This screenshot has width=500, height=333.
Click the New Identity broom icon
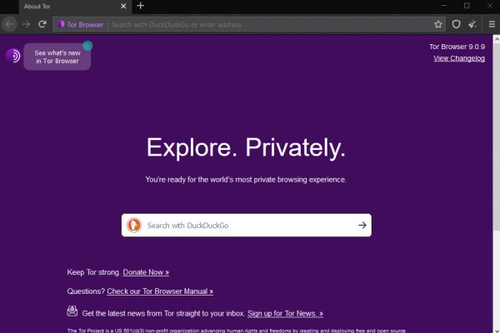(x=472, y=24)
